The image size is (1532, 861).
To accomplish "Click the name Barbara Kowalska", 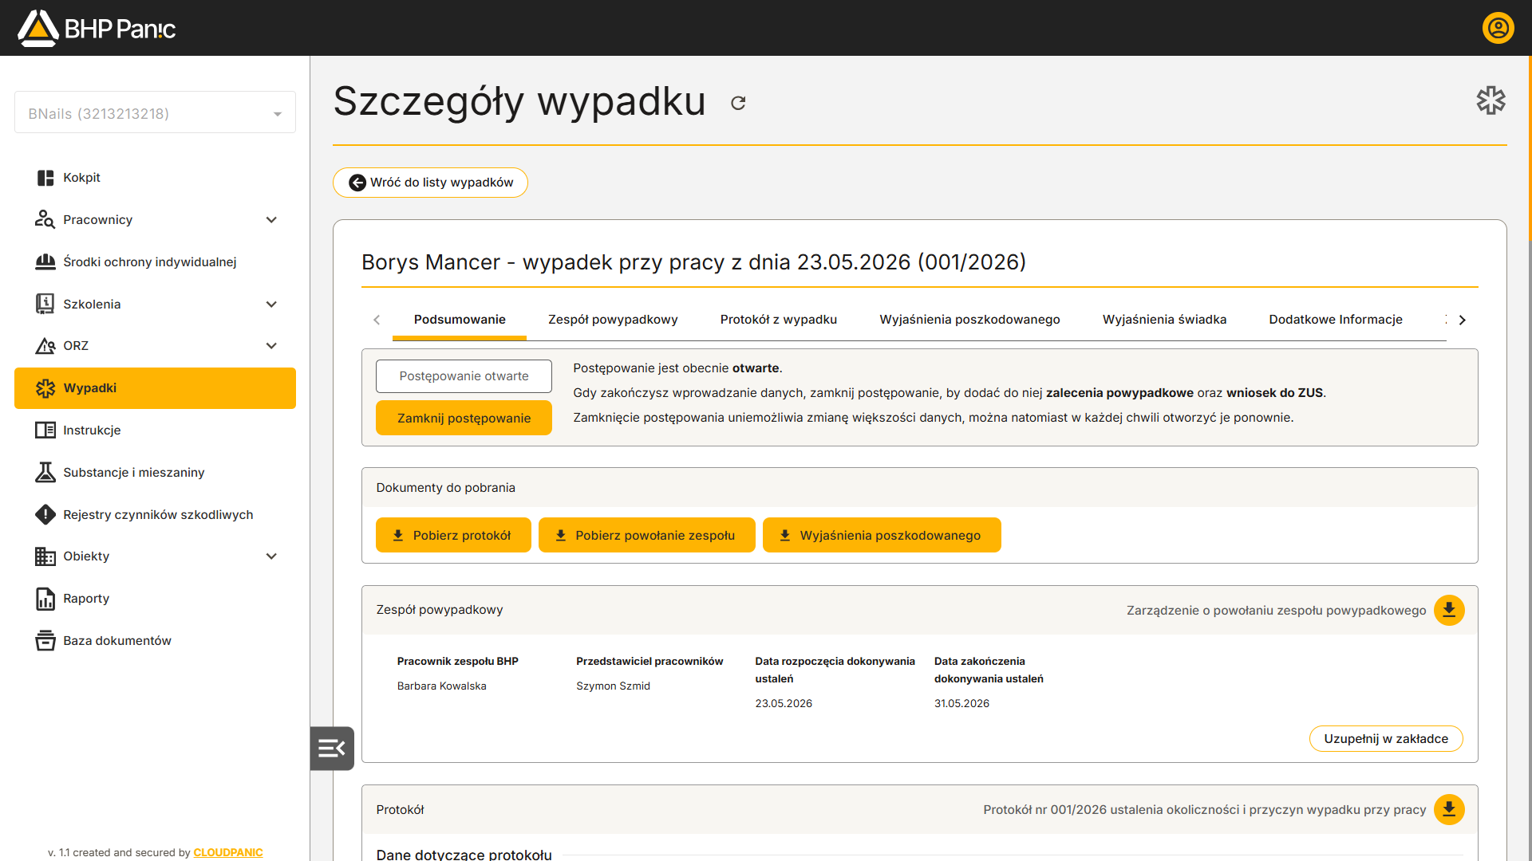I will coord(441,686).
